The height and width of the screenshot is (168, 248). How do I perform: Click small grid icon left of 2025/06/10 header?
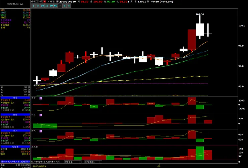57,2
